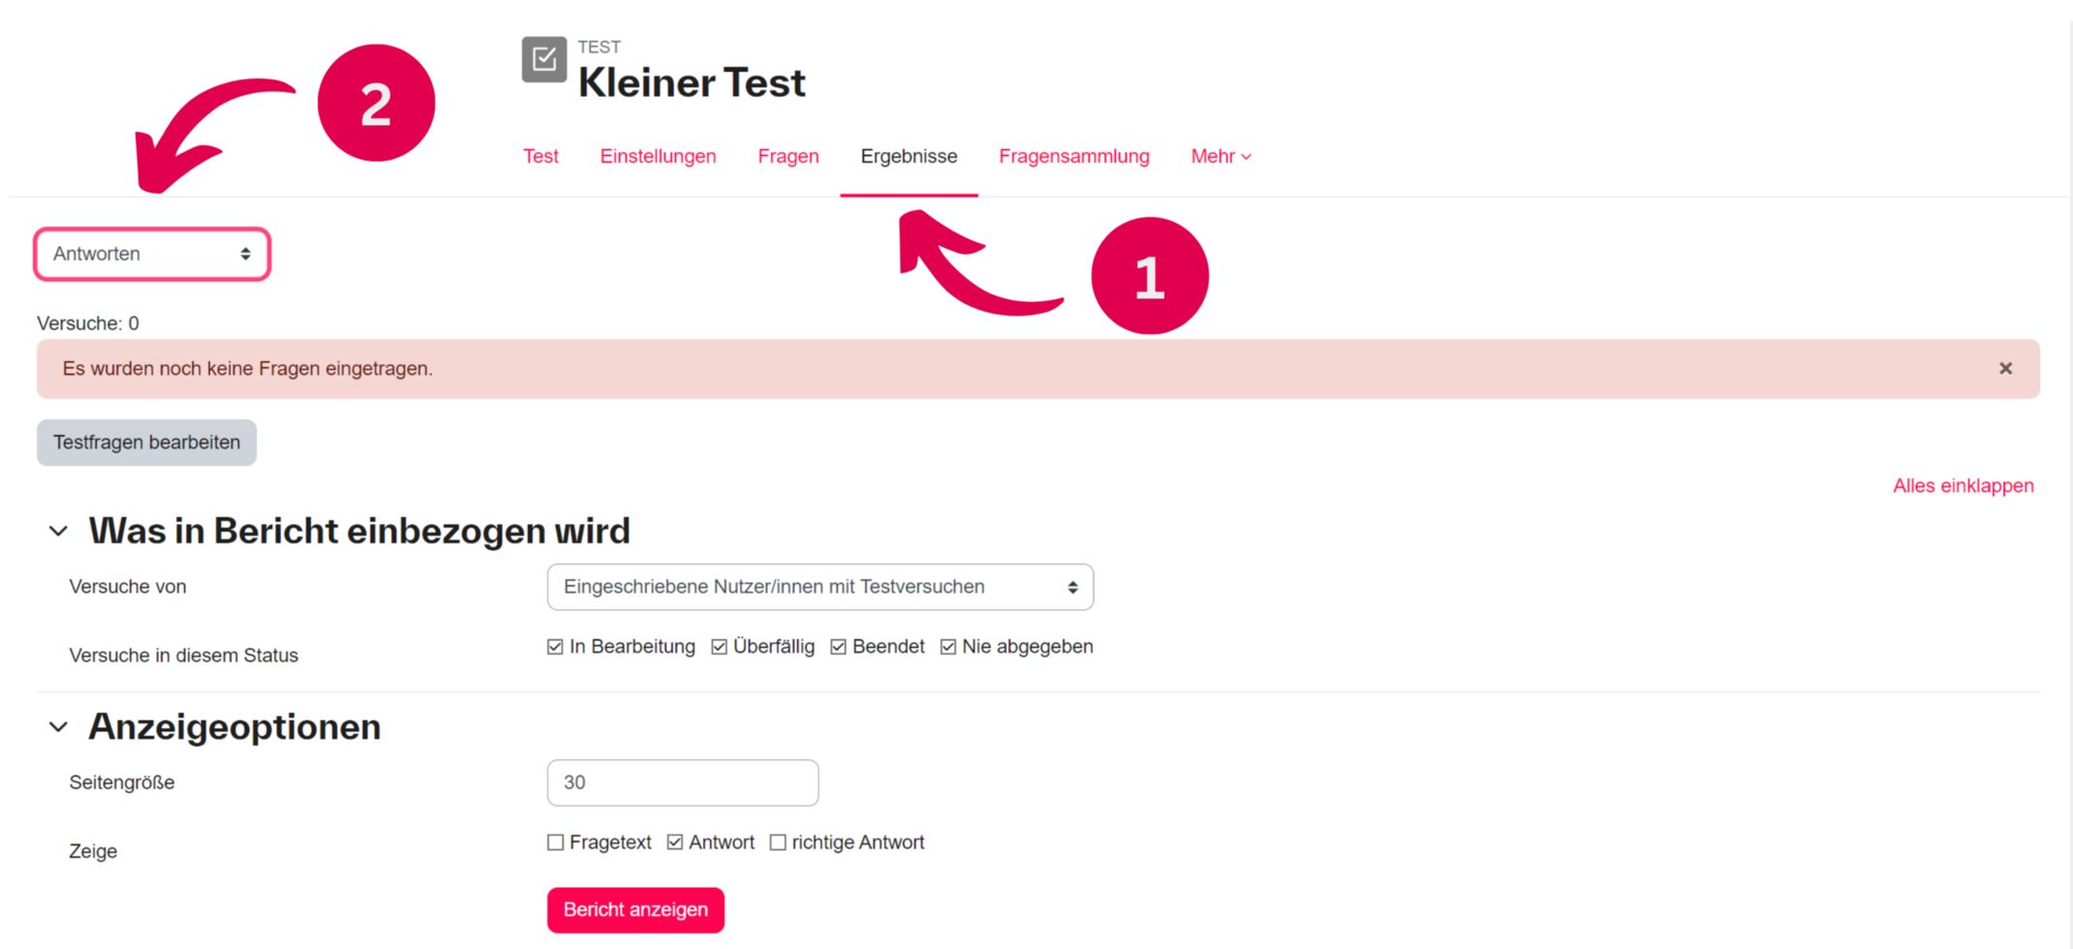Uncheck the 'In Bearbeitung' checkbox
Screen dimensions: 2073x949
click(x=555, y=647)
